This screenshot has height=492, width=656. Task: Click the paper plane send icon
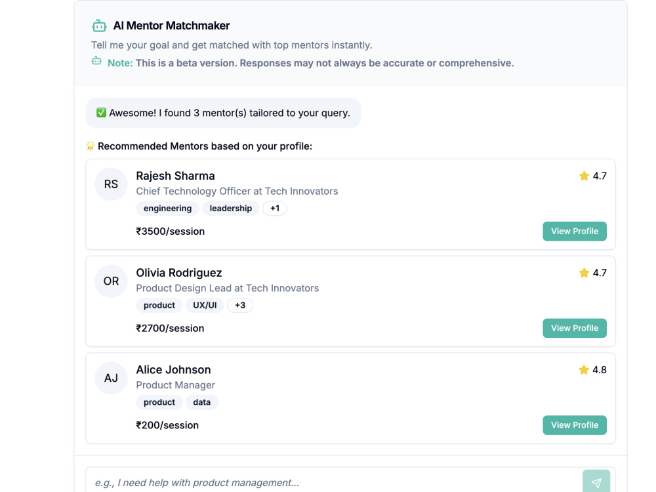596,482
